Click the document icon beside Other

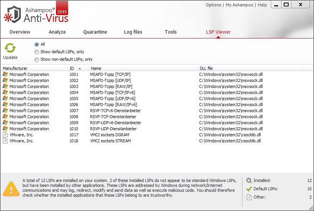point(249,197)
